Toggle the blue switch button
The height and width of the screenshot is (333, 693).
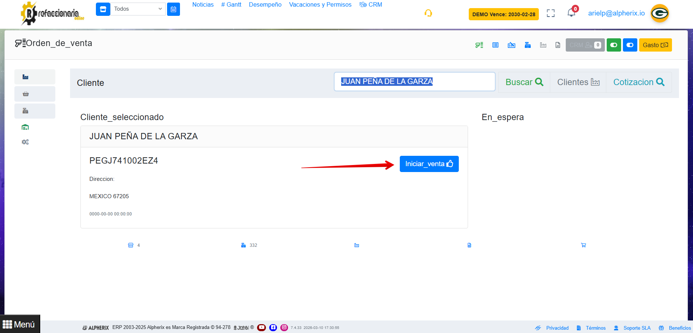coord(630,45)
